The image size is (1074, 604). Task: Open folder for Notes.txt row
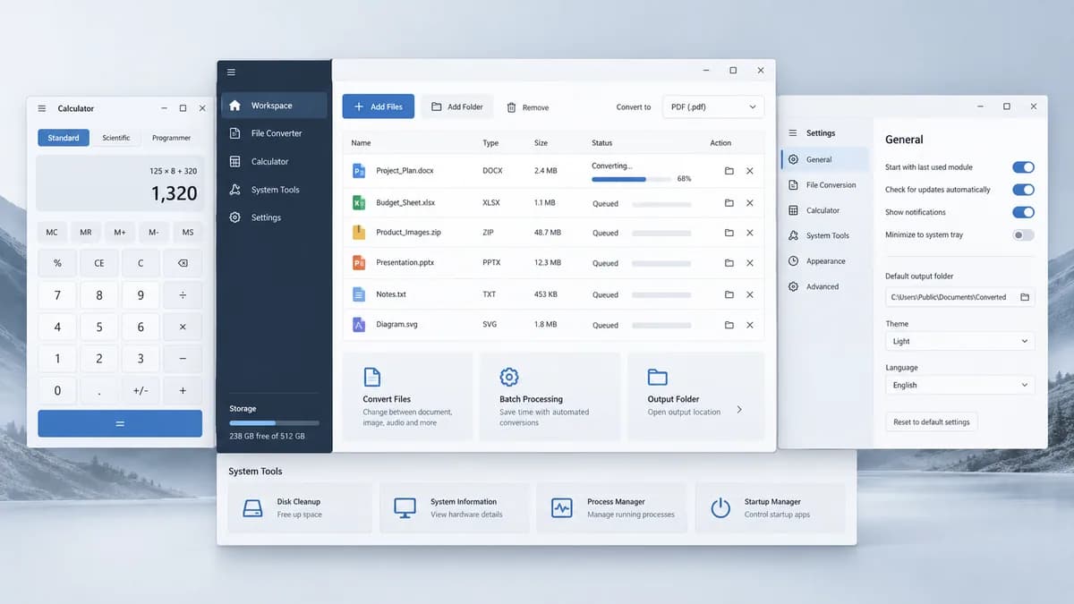[x=729, y=294]
